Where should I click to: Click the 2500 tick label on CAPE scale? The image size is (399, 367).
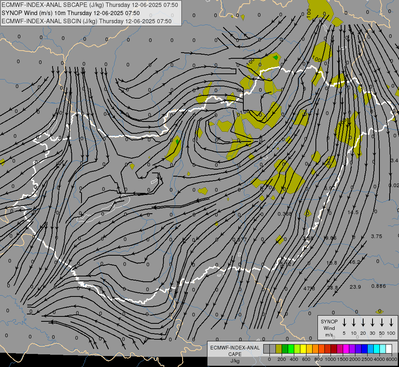pos(367,359)
